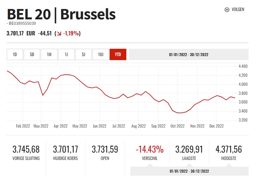Select the YTD range tab
The width and height of the screenshot is (258, 180).
coord(118,54)
